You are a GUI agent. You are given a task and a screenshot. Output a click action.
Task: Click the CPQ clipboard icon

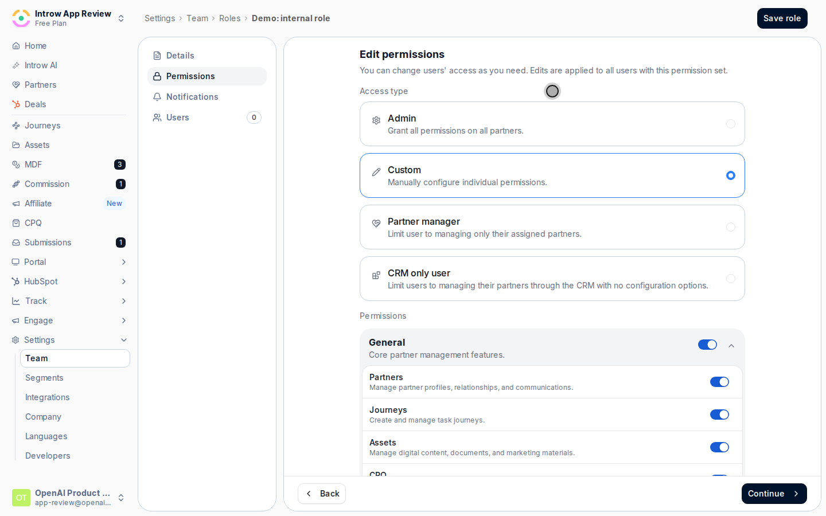[16, 223]
